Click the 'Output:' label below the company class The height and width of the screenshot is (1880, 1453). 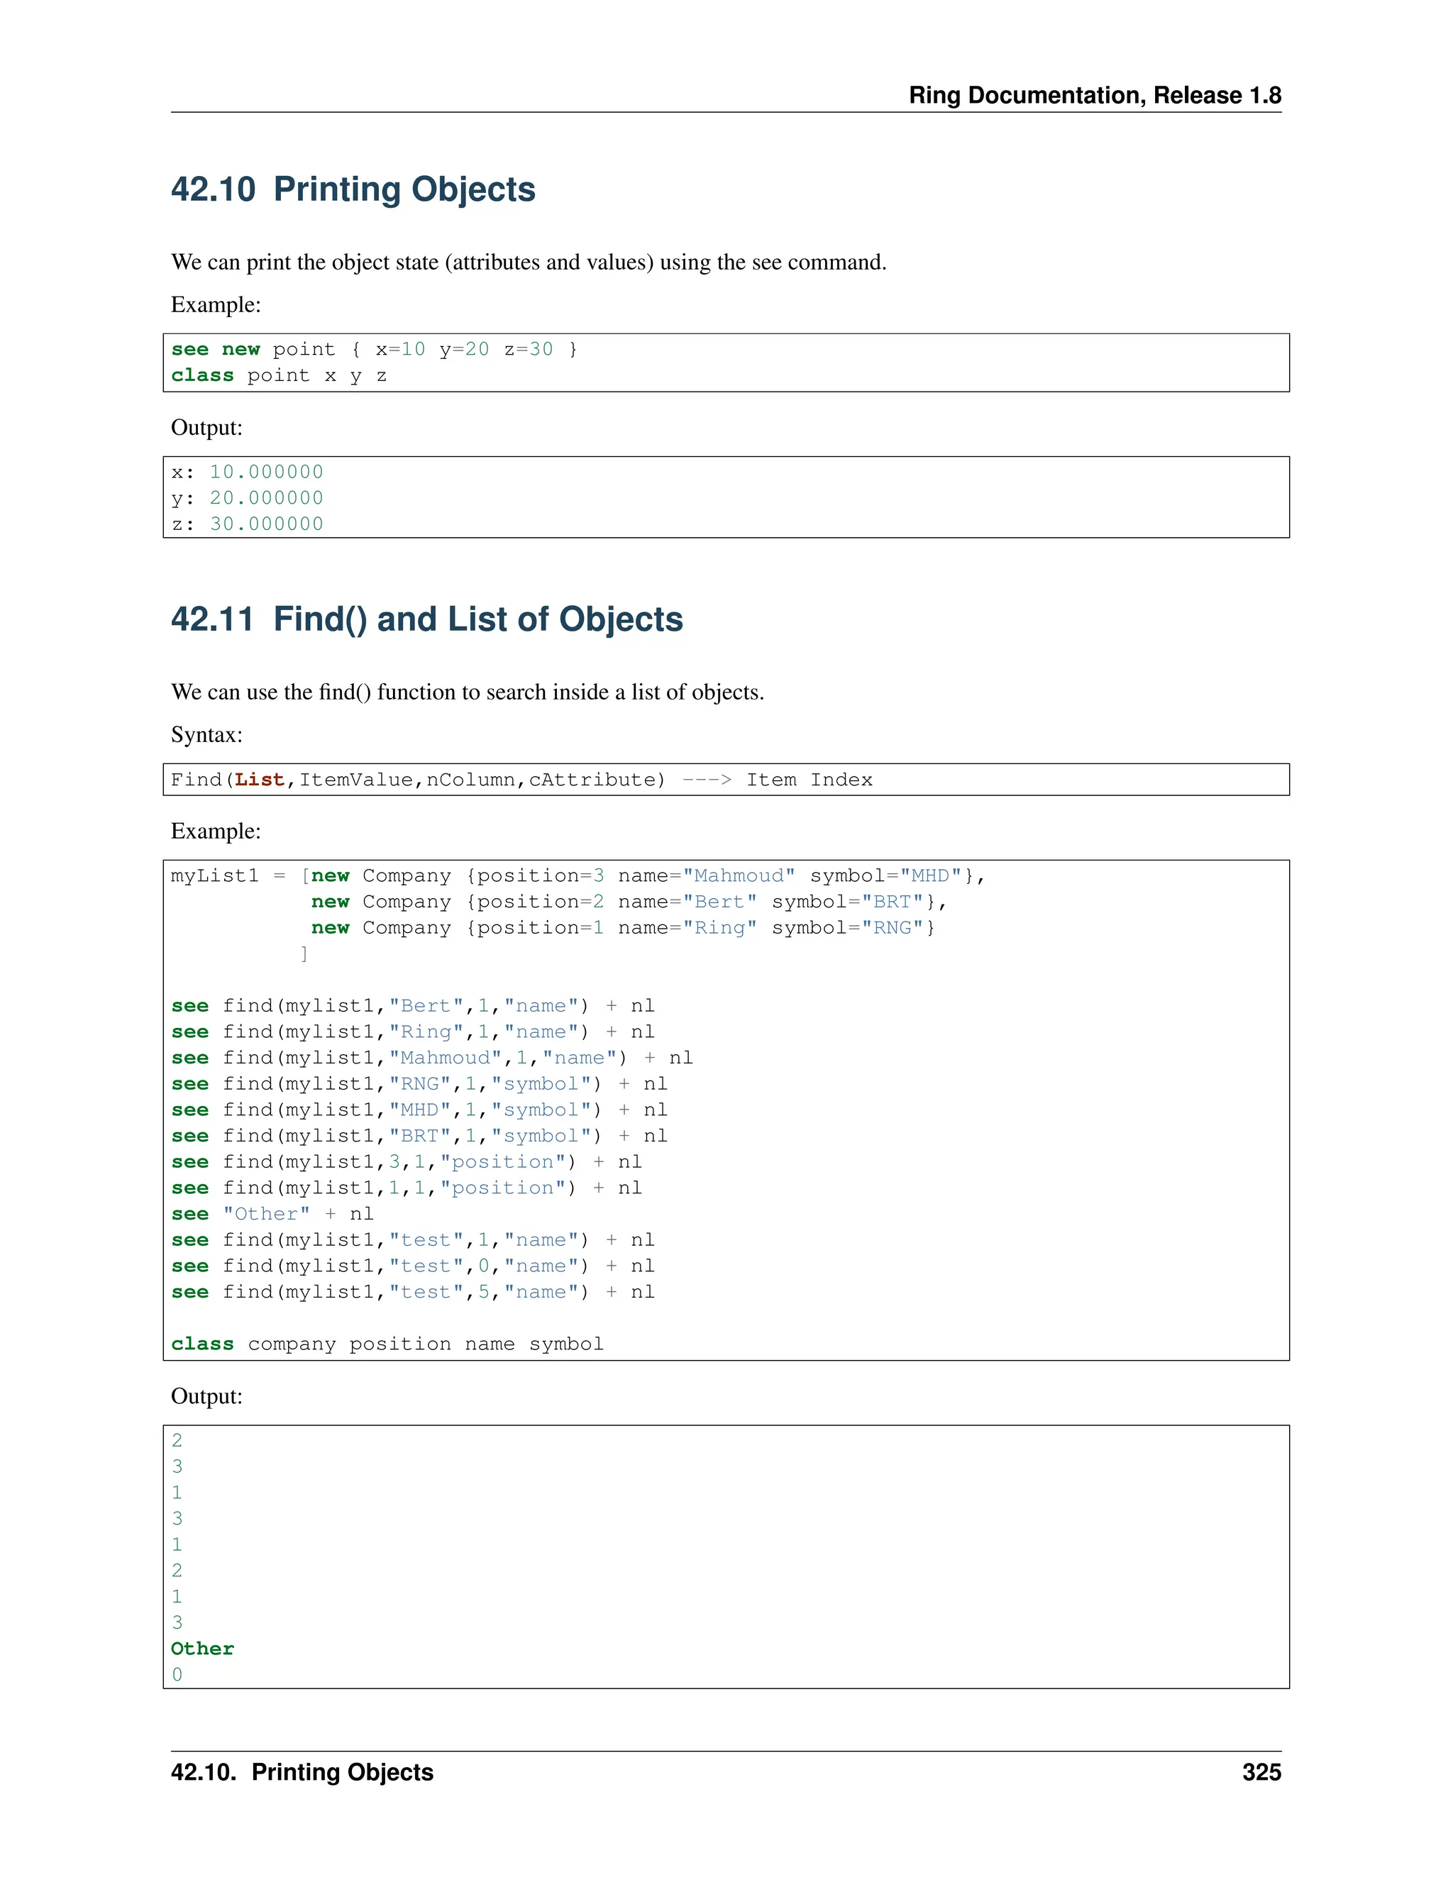pos(206,1395)
